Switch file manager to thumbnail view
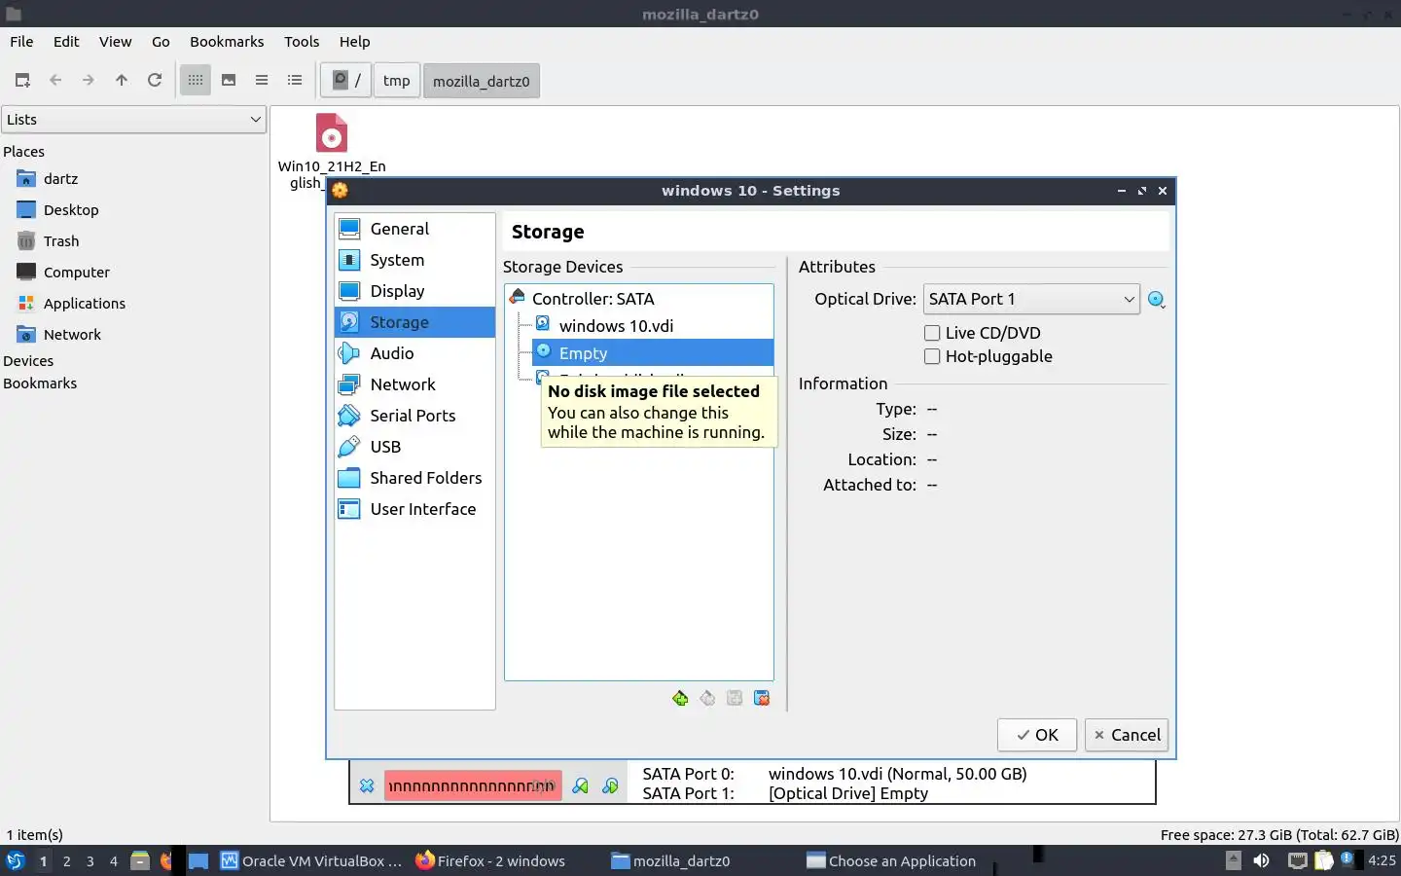Image resolution: width=1401 pixels, height=876 pixels. click(x=229, y=80)
